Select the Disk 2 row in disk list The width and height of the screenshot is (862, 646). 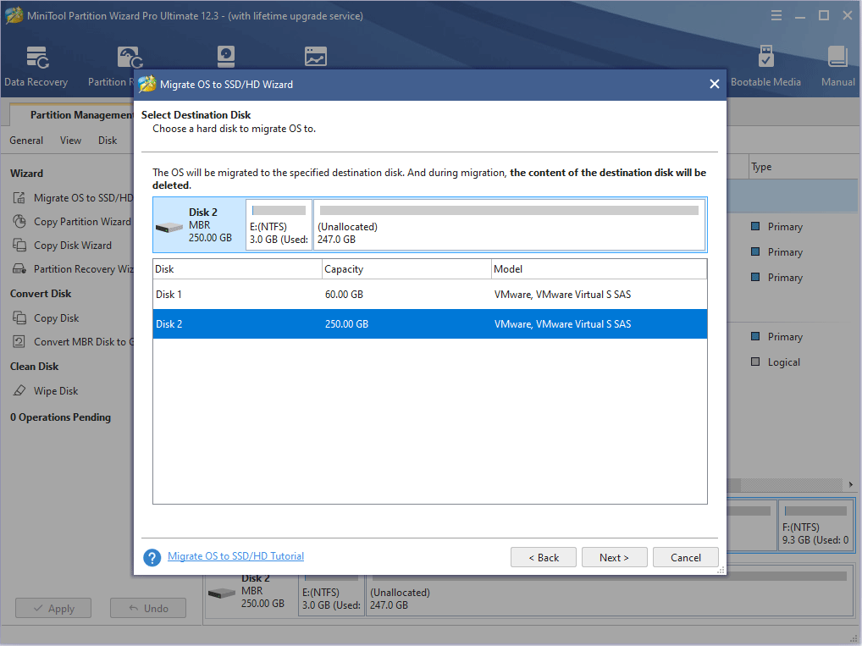point(430,323)
